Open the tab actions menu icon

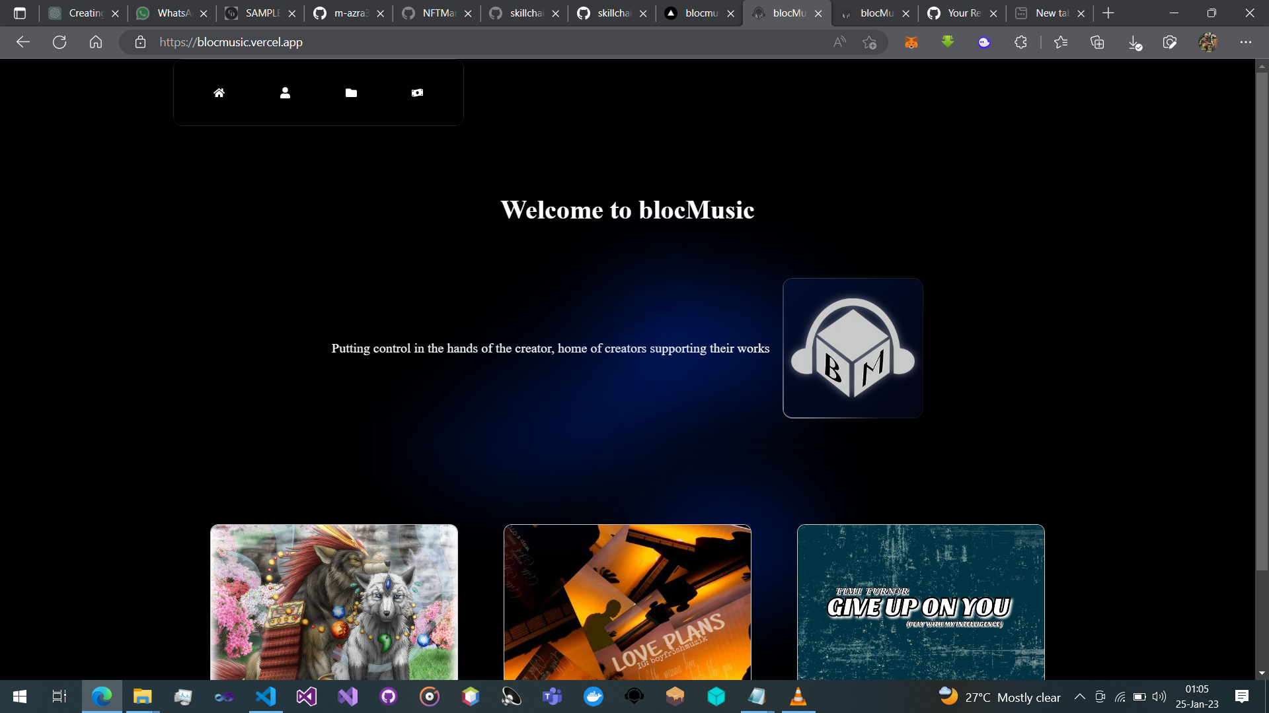pyautogui.click(x=20, y=13)
